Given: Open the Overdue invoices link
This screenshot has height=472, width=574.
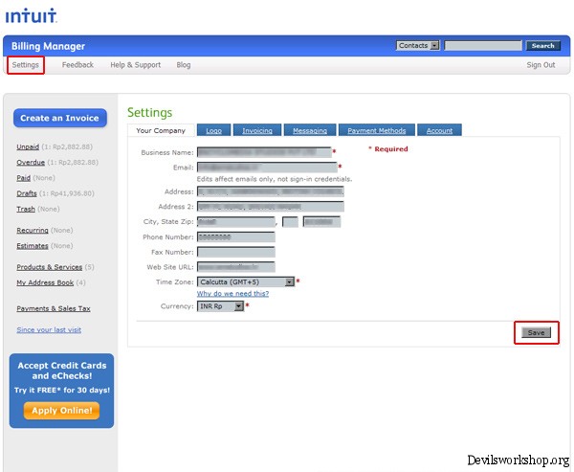Looking at the screenshot, I should click(31, 163).
